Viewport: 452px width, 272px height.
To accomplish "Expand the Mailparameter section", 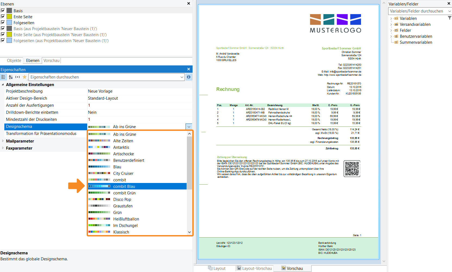I will point(3,141).
